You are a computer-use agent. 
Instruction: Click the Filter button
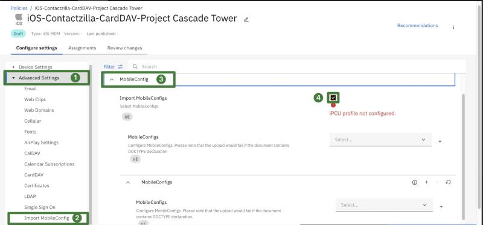click(113, 67)
